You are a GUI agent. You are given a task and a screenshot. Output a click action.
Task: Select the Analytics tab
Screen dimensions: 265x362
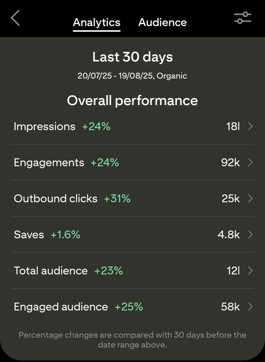pos(97,22)
